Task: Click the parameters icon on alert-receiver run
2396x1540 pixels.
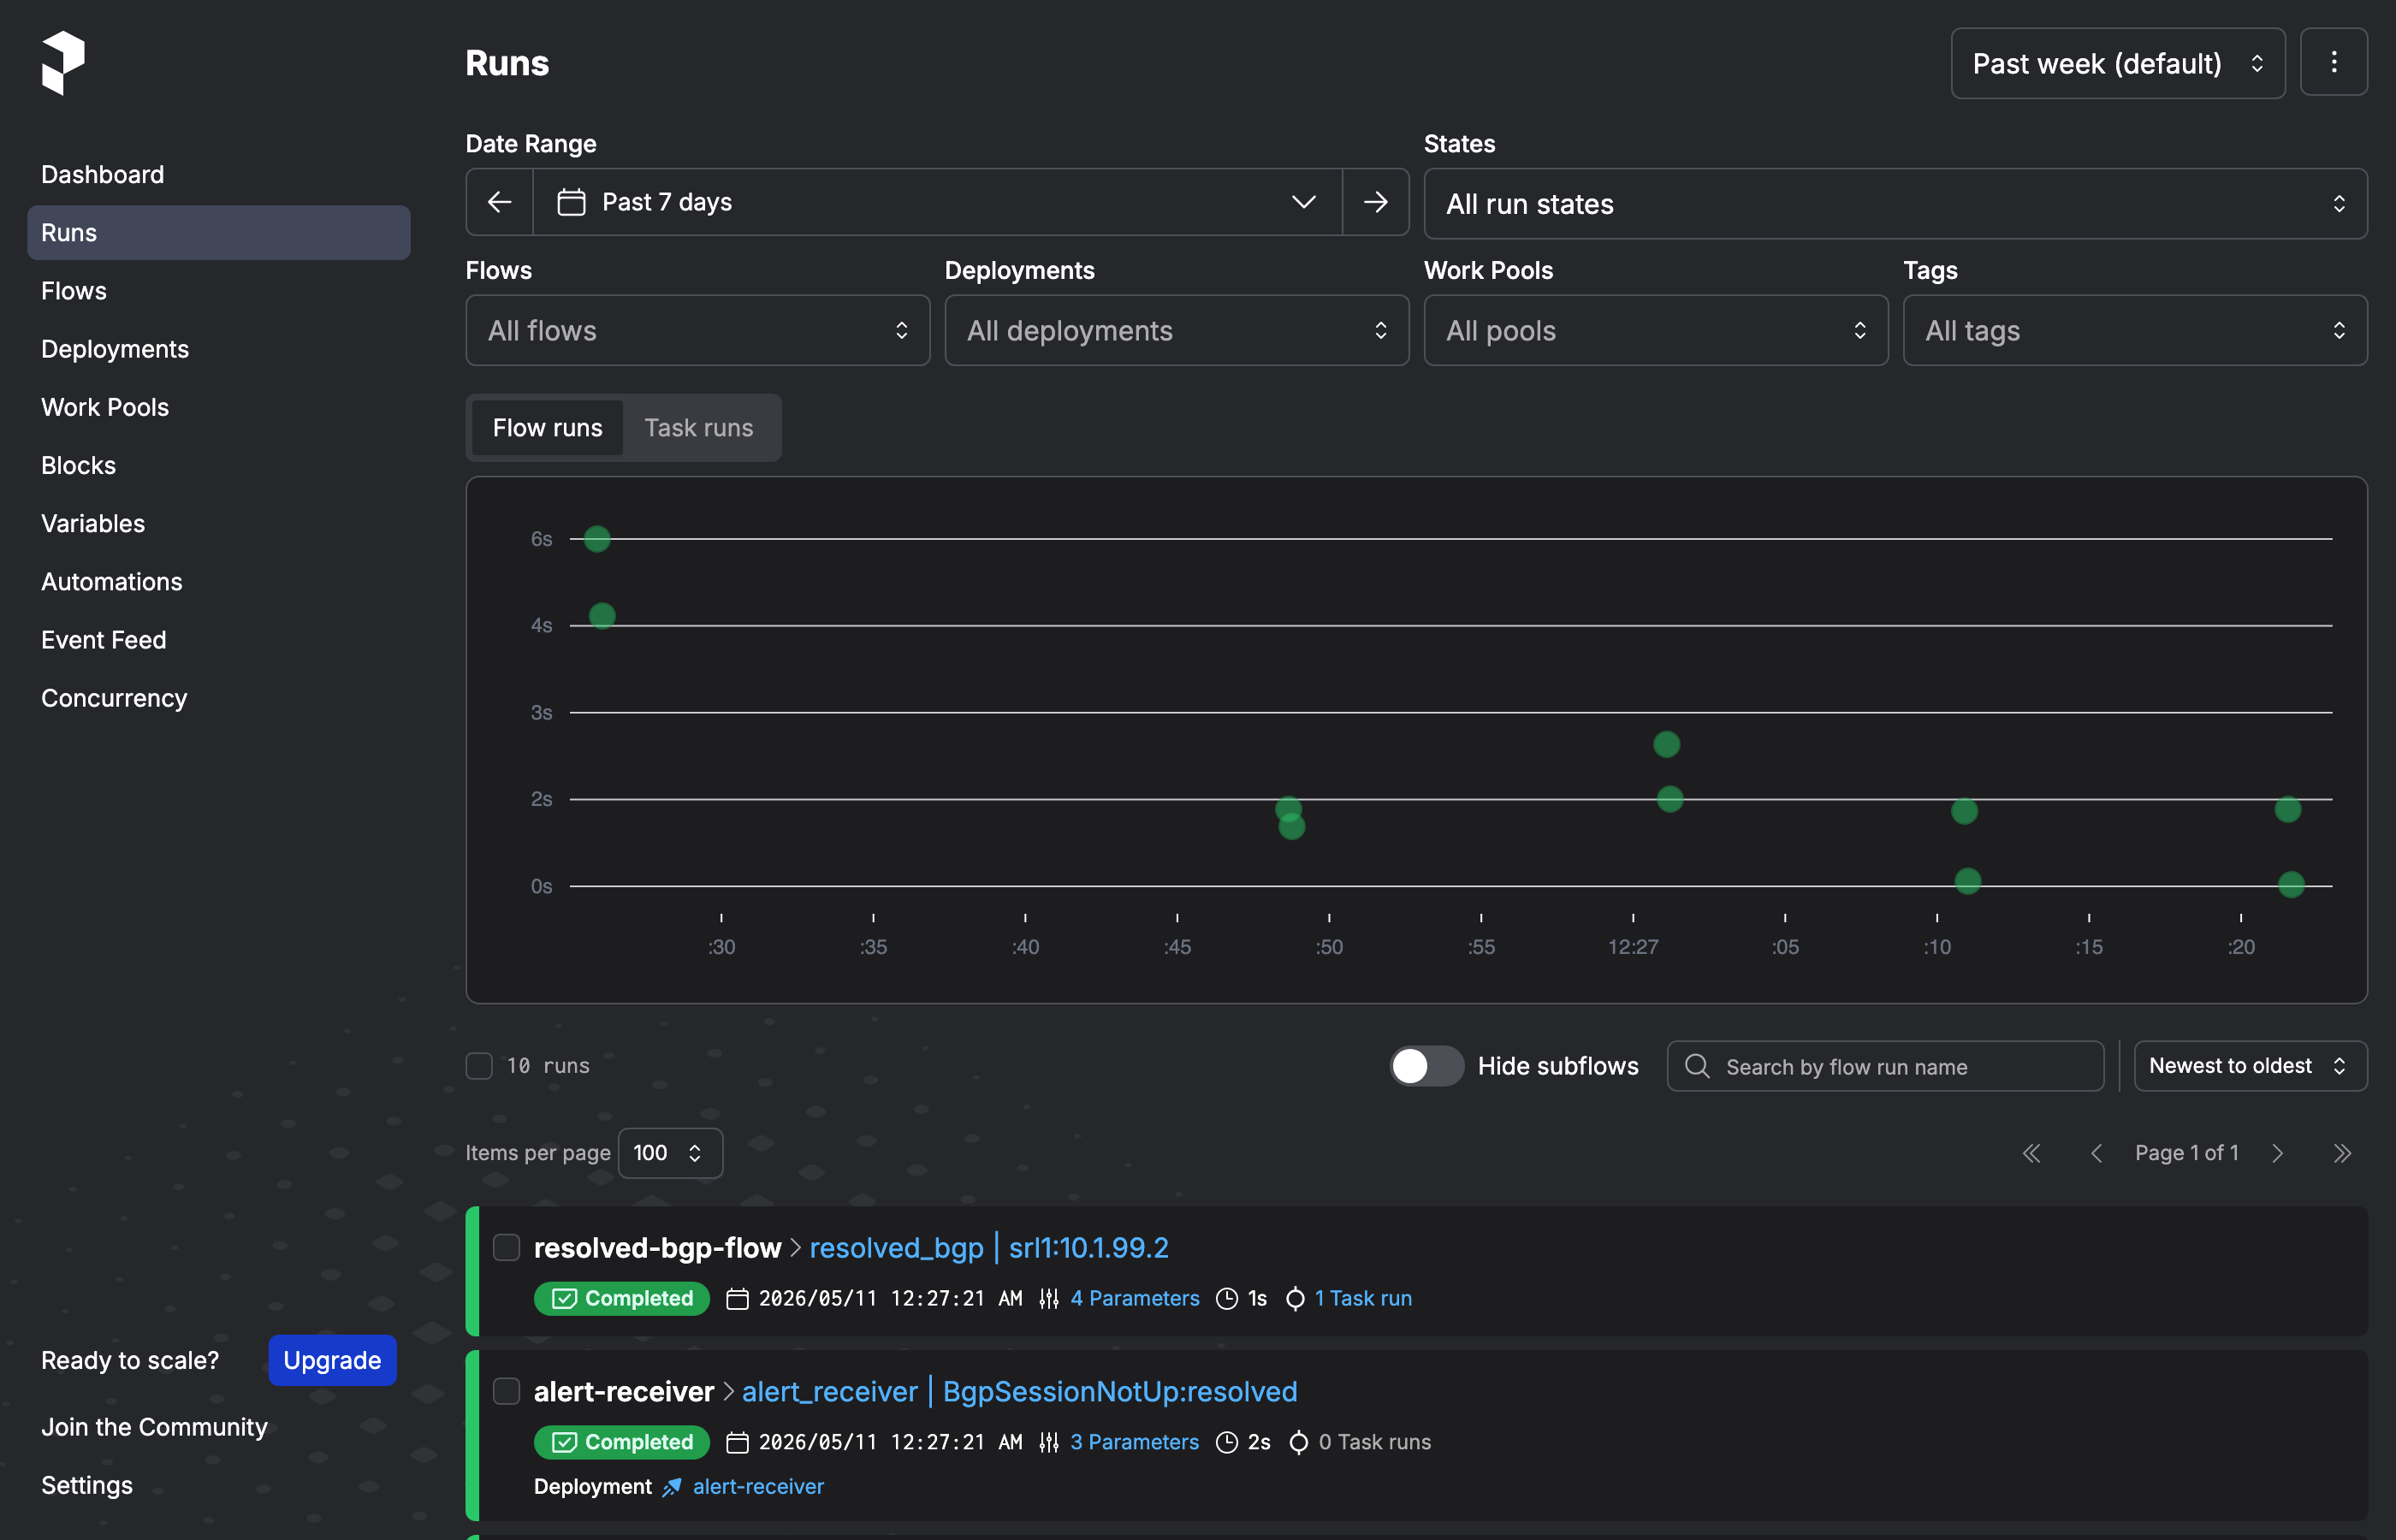Action: click(x=1048, y=1442)
